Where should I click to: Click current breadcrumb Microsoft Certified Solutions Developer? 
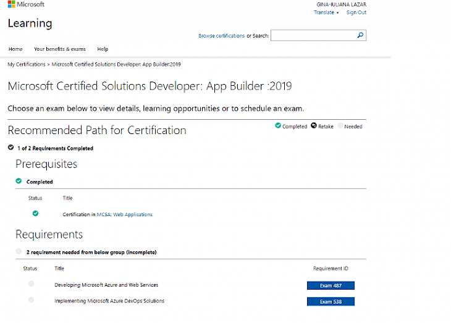pyautogui.click(x=116, y=64)
